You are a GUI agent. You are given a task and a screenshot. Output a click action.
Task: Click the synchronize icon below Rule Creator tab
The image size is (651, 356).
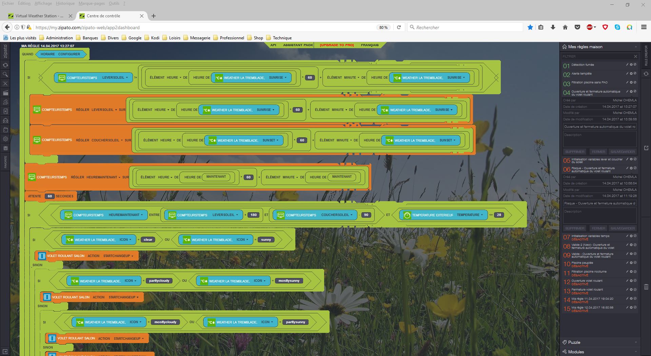pyautogui.click(x=646, y=74)
